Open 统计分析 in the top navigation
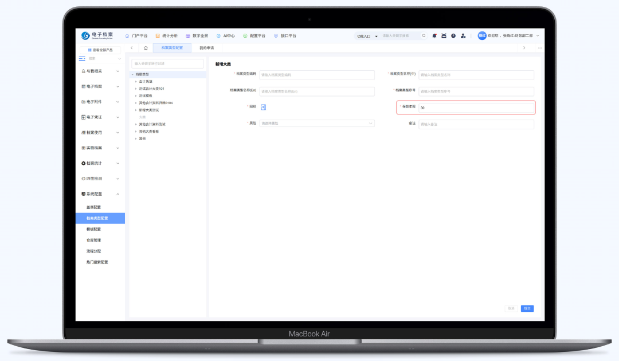Image resolution: width=619 pixels, height=361 pixels. click(166, 35)
